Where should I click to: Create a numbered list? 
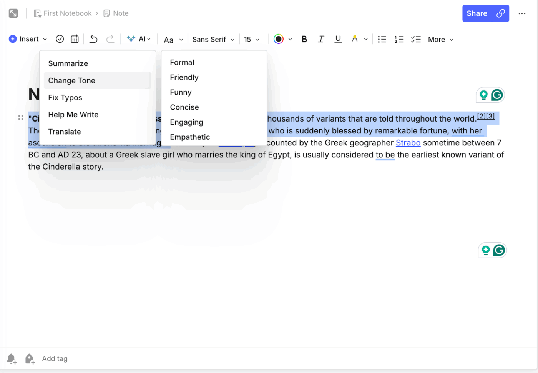[399, 39]
